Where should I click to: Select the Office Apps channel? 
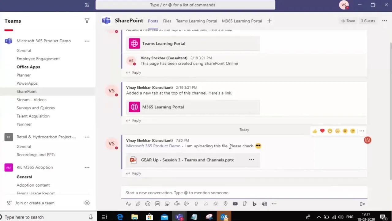point(28,67)
